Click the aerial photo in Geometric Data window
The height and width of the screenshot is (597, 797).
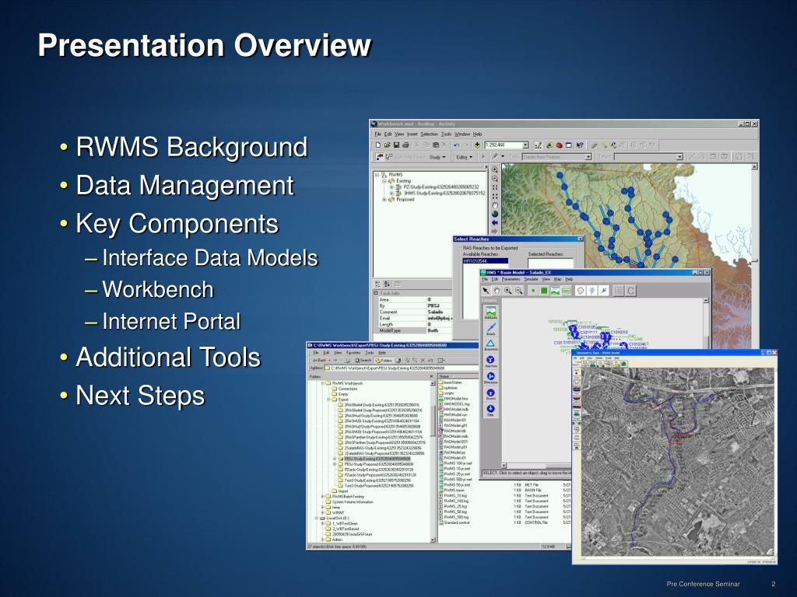[x=678, y=463]
